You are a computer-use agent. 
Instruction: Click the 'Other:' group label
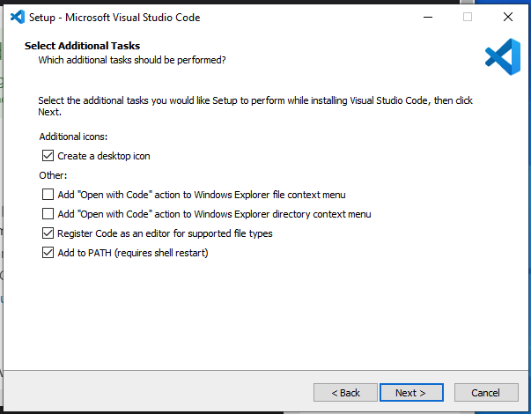pyautogui.click(x=53, y=176)
